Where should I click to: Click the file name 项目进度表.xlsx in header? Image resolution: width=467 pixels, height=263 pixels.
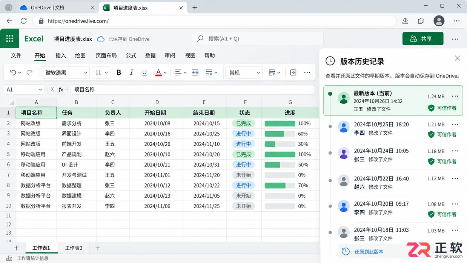pos(73,39)
